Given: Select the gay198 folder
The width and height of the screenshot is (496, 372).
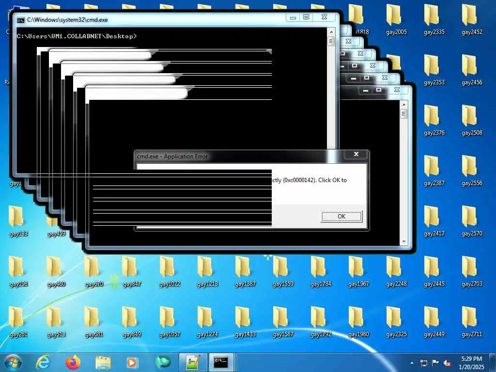Looking at the screenshot, I should [18, 271].
